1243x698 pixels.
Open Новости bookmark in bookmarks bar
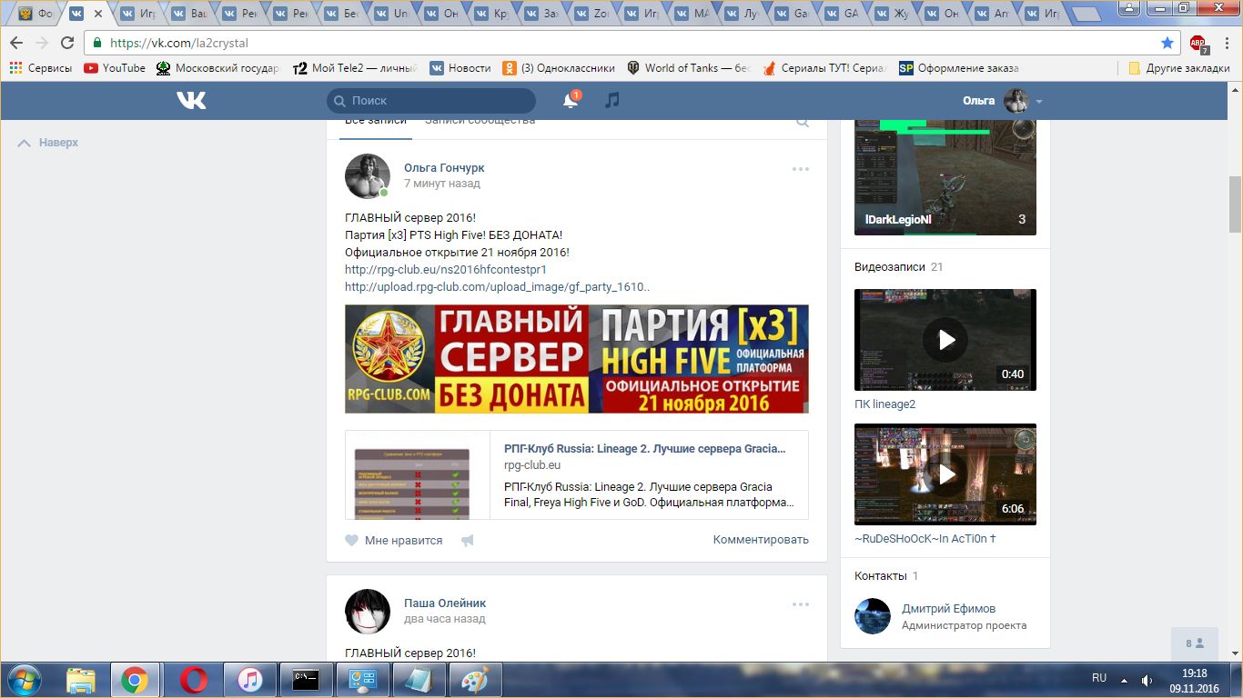coord(460,68)
